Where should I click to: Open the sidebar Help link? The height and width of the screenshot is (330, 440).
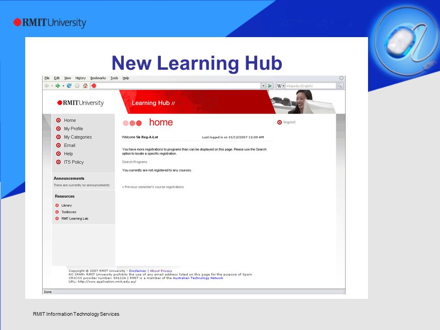(68, 154)
